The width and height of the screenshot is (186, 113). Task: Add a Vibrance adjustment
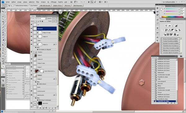tap(163, 30)
